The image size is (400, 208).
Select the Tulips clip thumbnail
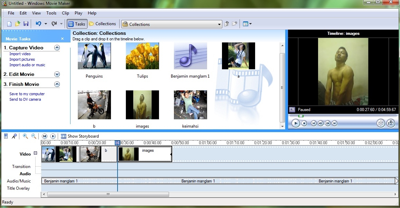point(142,56)
